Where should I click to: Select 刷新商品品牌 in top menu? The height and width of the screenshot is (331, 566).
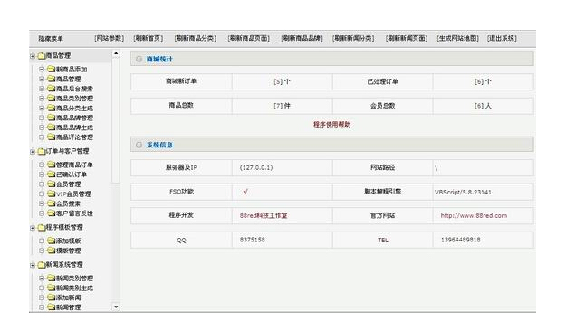pyautogui.click(x=302, y=38)
